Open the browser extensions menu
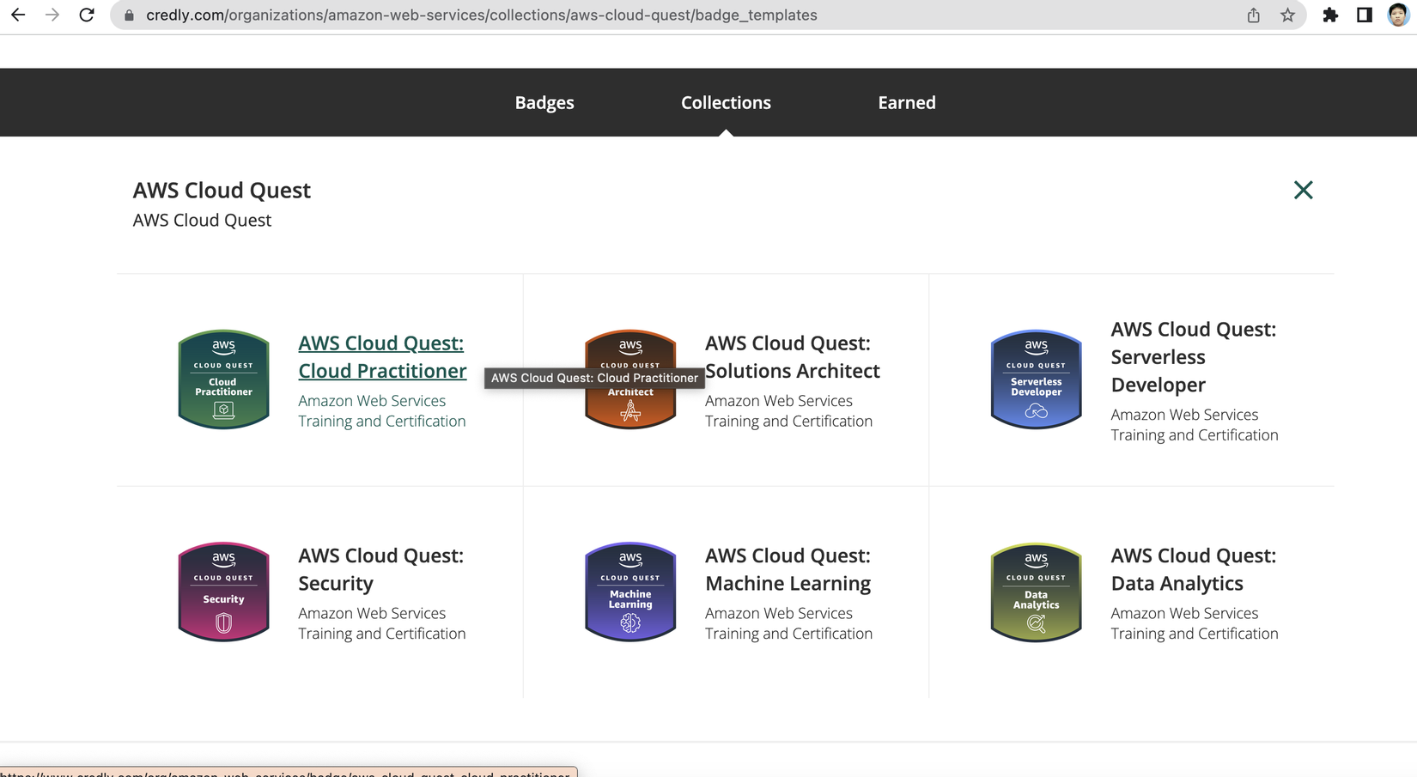Viewport: 1417px width, 777px height. (x=1330, y=15)
